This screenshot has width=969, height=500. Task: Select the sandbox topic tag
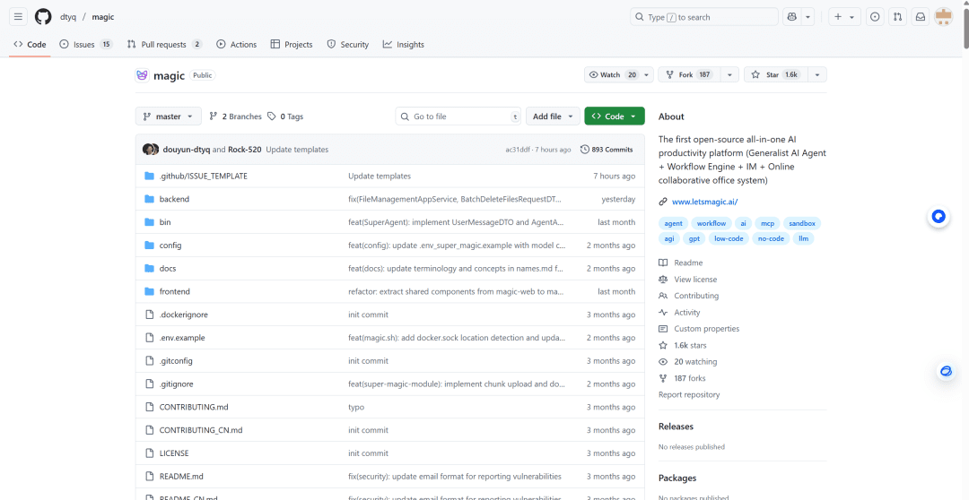click(x=801, y=223)
